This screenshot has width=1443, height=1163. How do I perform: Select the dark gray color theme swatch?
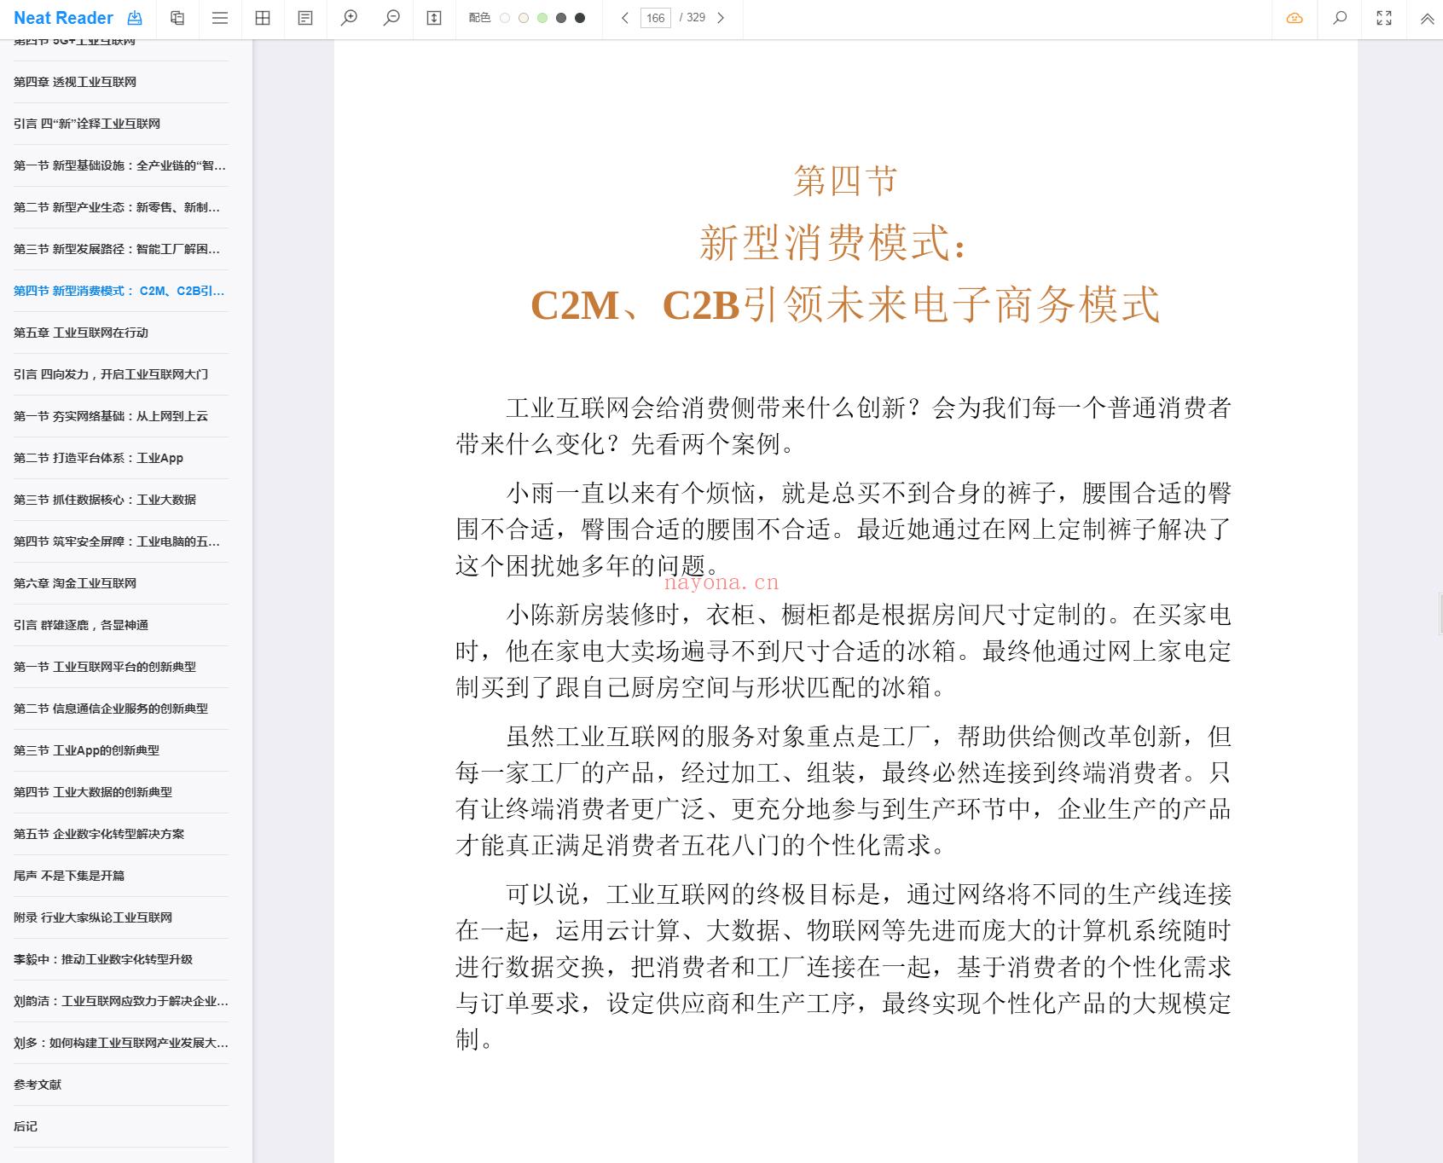pos(561,18)
